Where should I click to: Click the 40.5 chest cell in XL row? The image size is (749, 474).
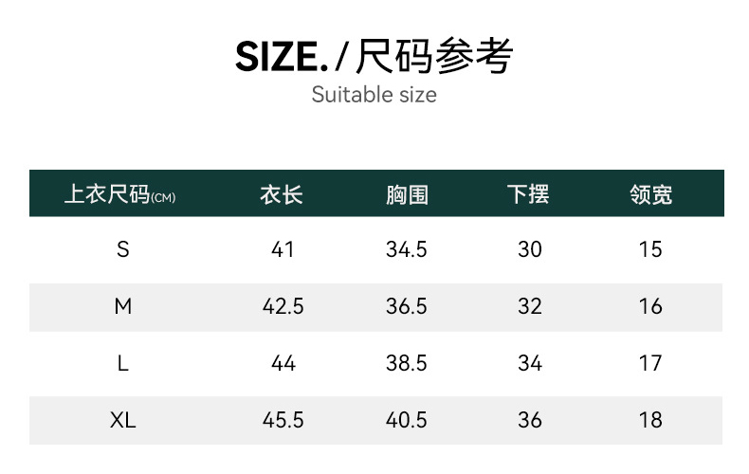(x=407, y=420)
